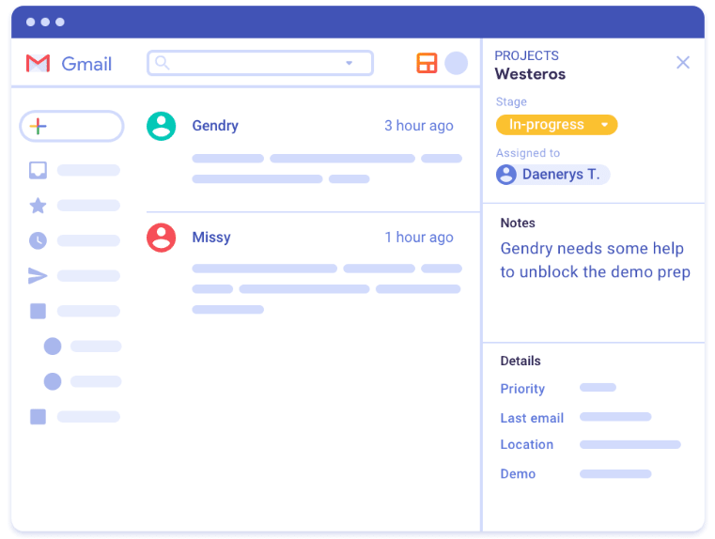Image resolution: width=715 pixels, height=539 pixels.
Task: Click the Demo value placeholder
Action: (x=615, y=474)
